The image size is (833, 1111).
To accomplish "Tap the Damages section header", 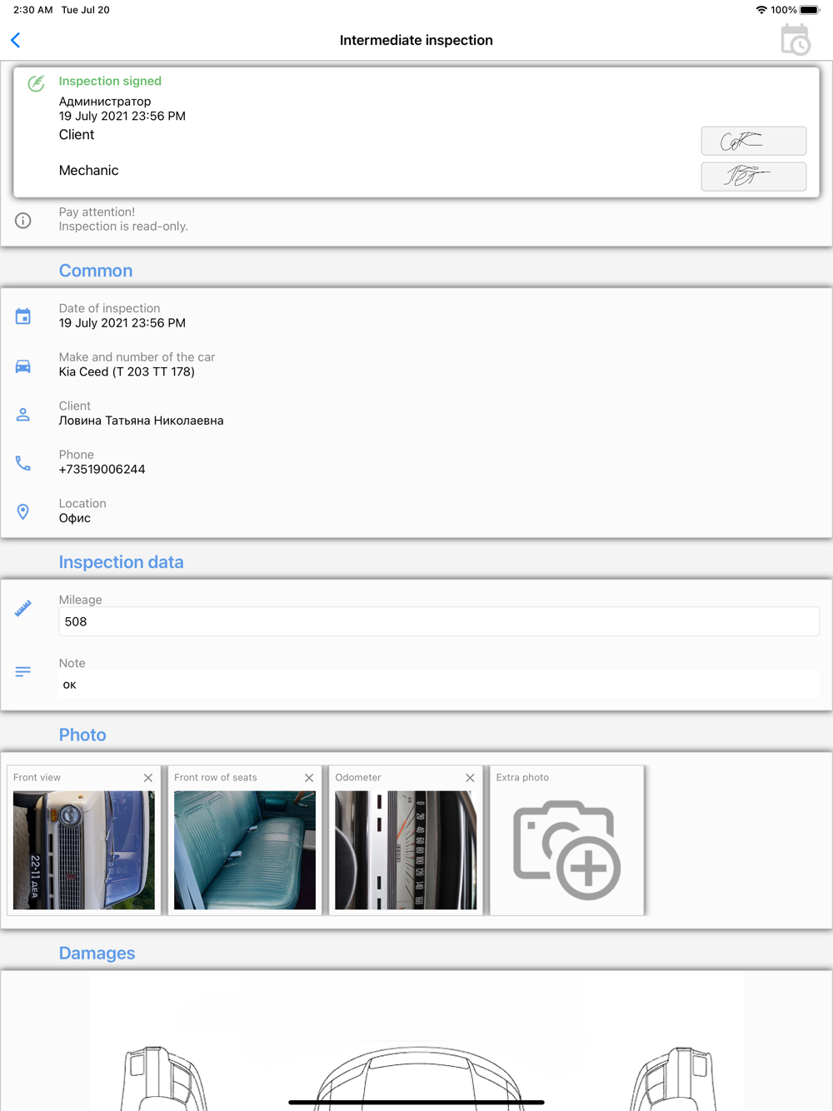I will click(97, 953).
